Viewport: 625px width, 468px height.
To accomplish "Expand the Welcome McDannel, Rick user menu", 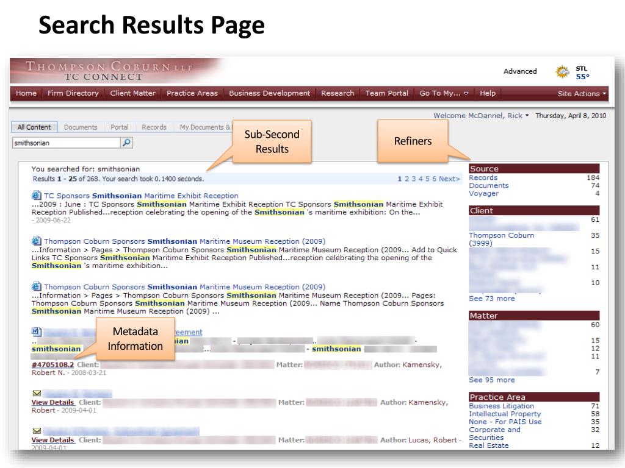I will (x=481, y=115).
